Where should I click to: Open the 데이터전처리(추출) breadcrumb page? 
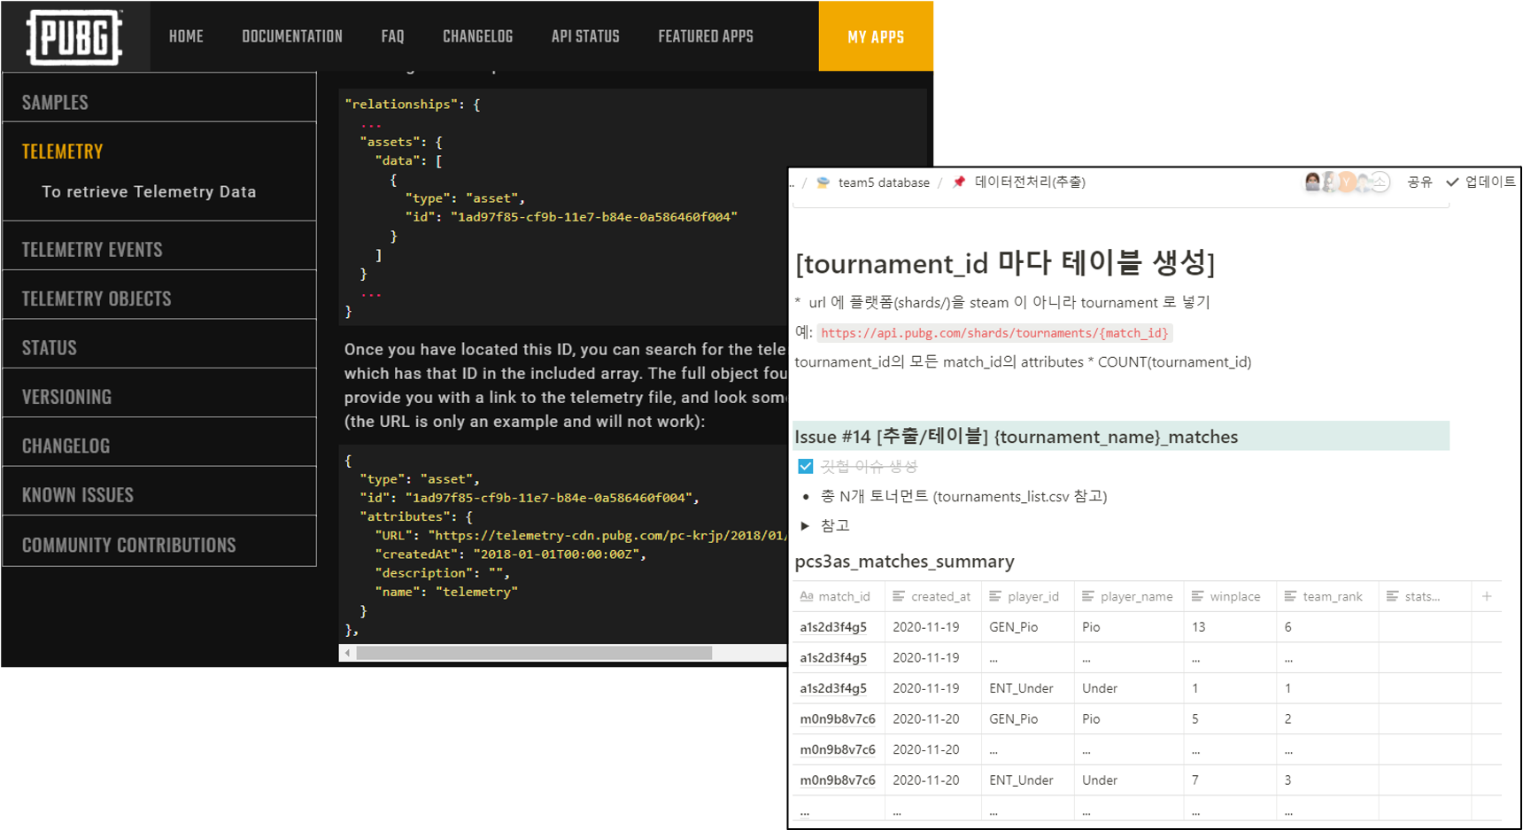click(1030, 182)
